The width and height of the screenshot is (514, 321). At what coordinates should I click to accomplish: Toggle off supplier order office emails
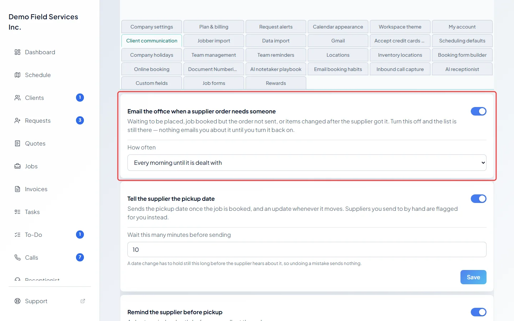point(479,111)
